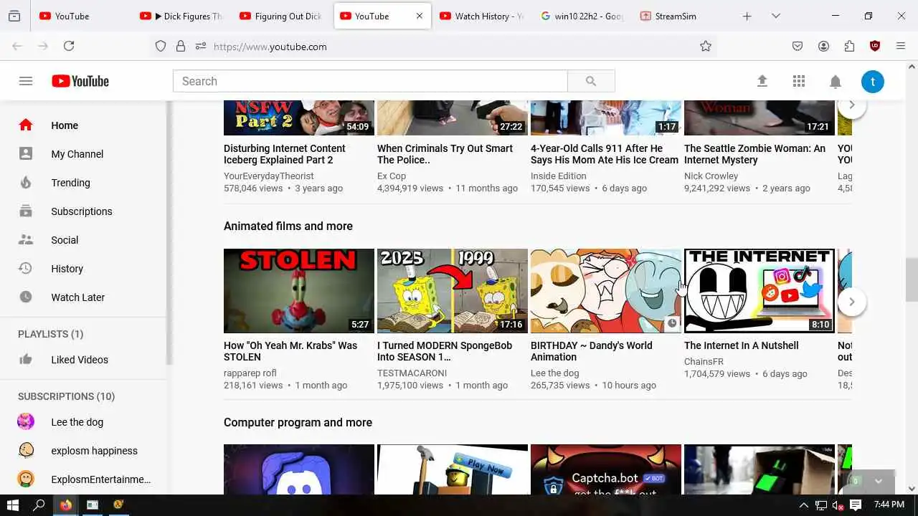Play the BIRTHDAY Dandy's World thumbnail
This screenshot has width=918, height=516.
tap(606, 291)
